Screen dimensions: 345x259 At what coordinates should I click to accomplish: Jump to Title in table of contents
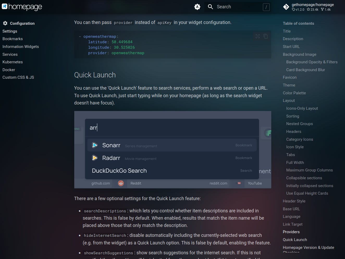point(287,31)
